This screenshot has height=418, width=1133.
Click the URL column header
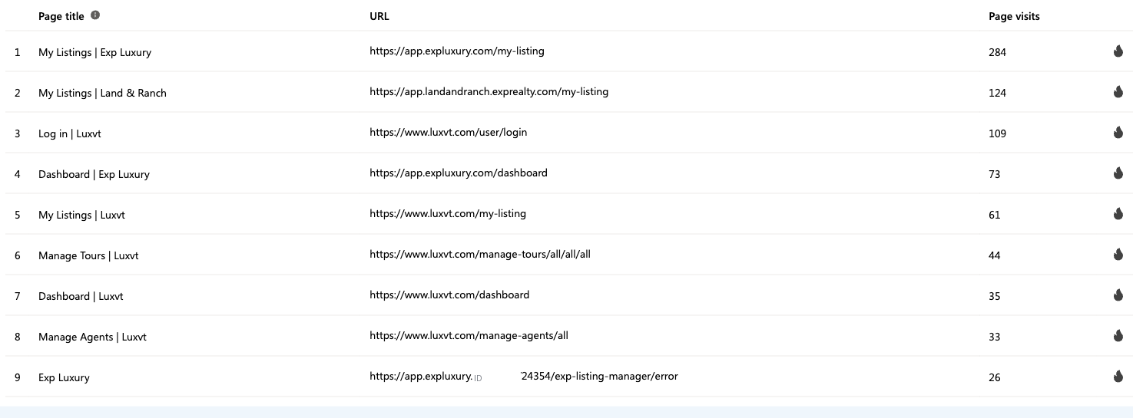(380, 16)
